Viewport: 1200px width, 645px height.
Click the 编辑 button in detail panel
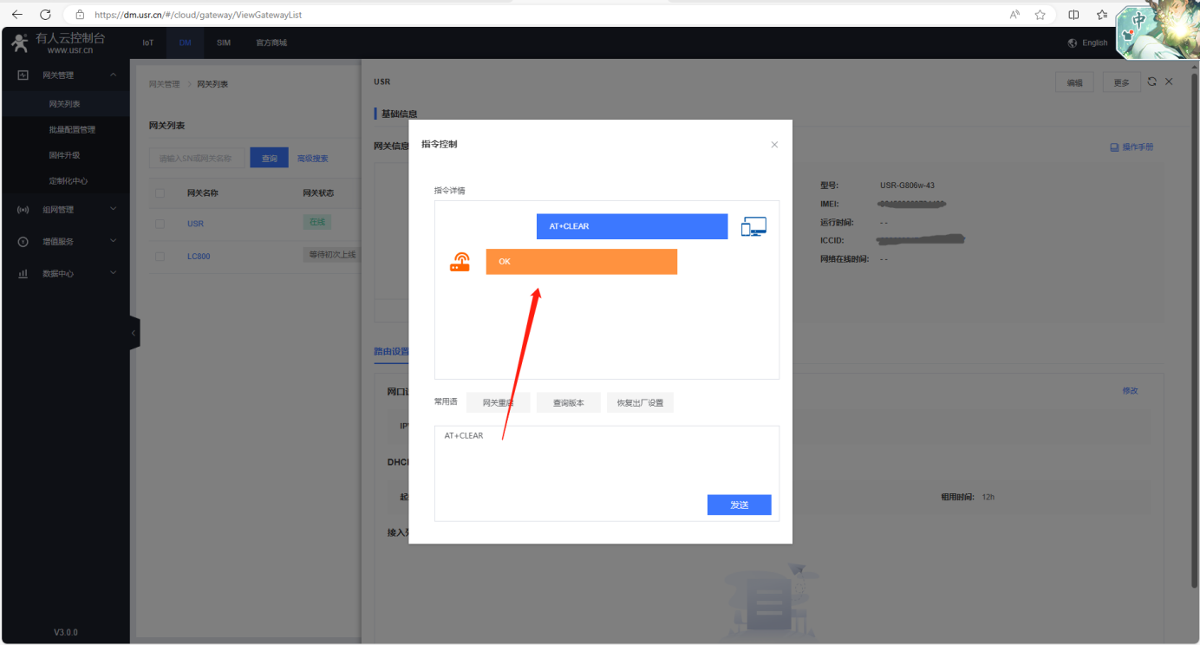[1074, 82]
